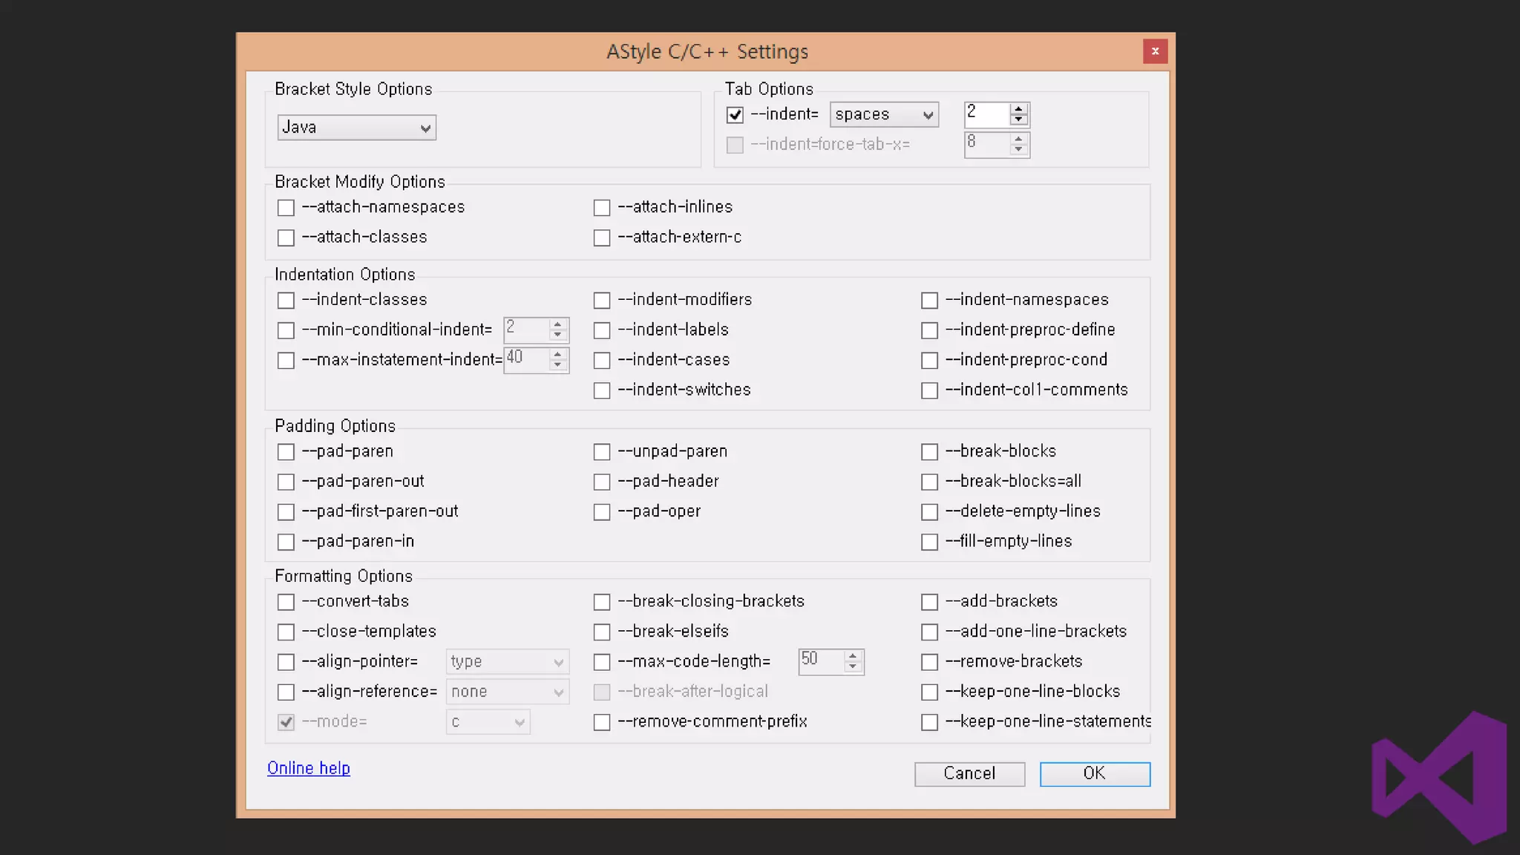
Task: Open the Bracket Style Java dropdown
Action: click(x=356, y=128)
